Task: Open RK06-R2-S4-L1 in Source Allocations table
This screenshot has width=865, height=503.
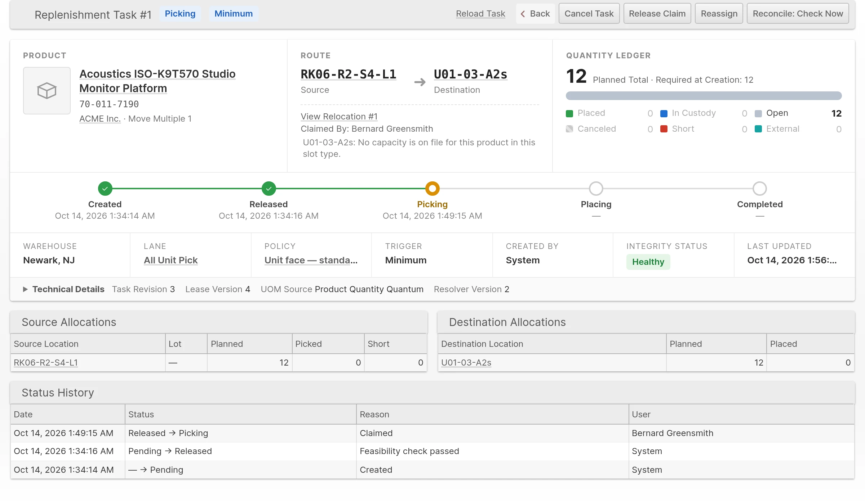Action: (46, 363)
